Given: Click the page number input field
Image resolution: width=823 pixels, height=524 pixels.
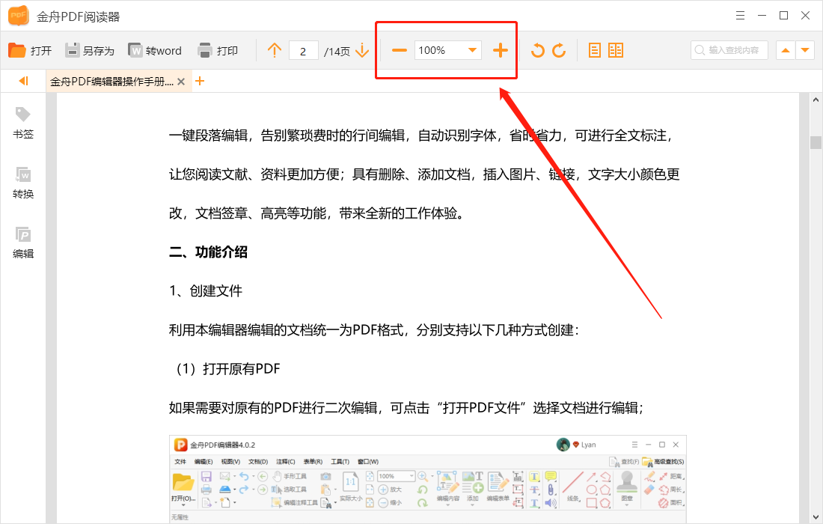Looking at the screenshot, I should coord(303,51).
